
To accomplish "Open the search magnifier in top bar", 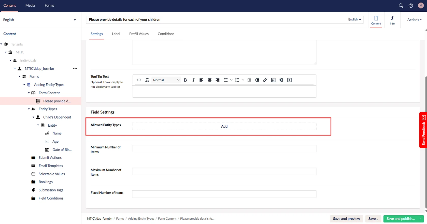I will click(x=401, y=6).
